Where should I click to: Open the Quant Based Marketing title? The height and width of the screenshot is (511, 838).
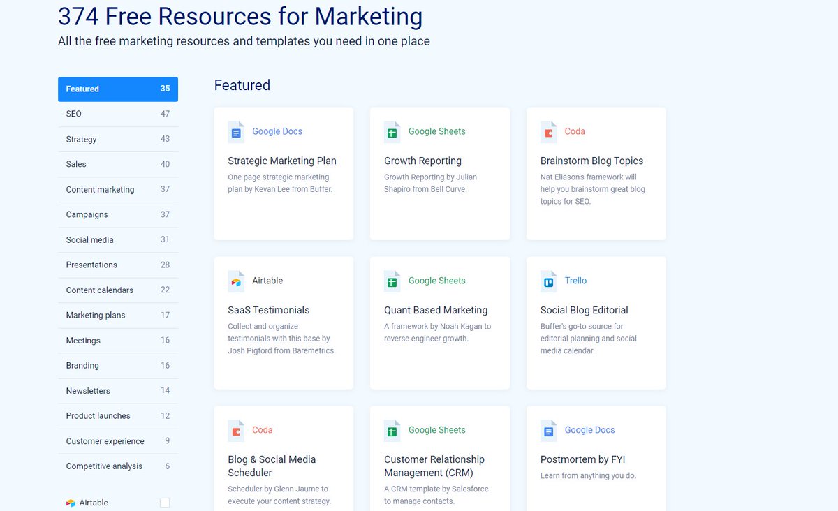[x=436, y=310]
